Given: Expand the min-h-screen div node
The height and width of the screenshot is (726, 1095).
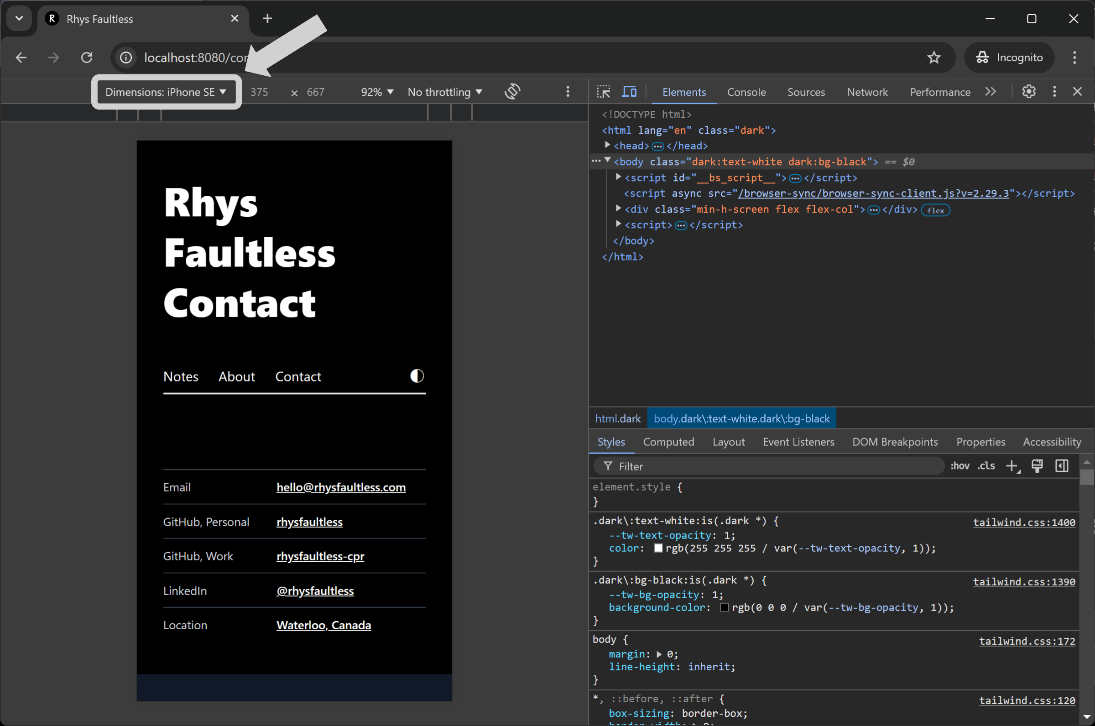Looking at the screenshot, I should click(x=618, y=209).
